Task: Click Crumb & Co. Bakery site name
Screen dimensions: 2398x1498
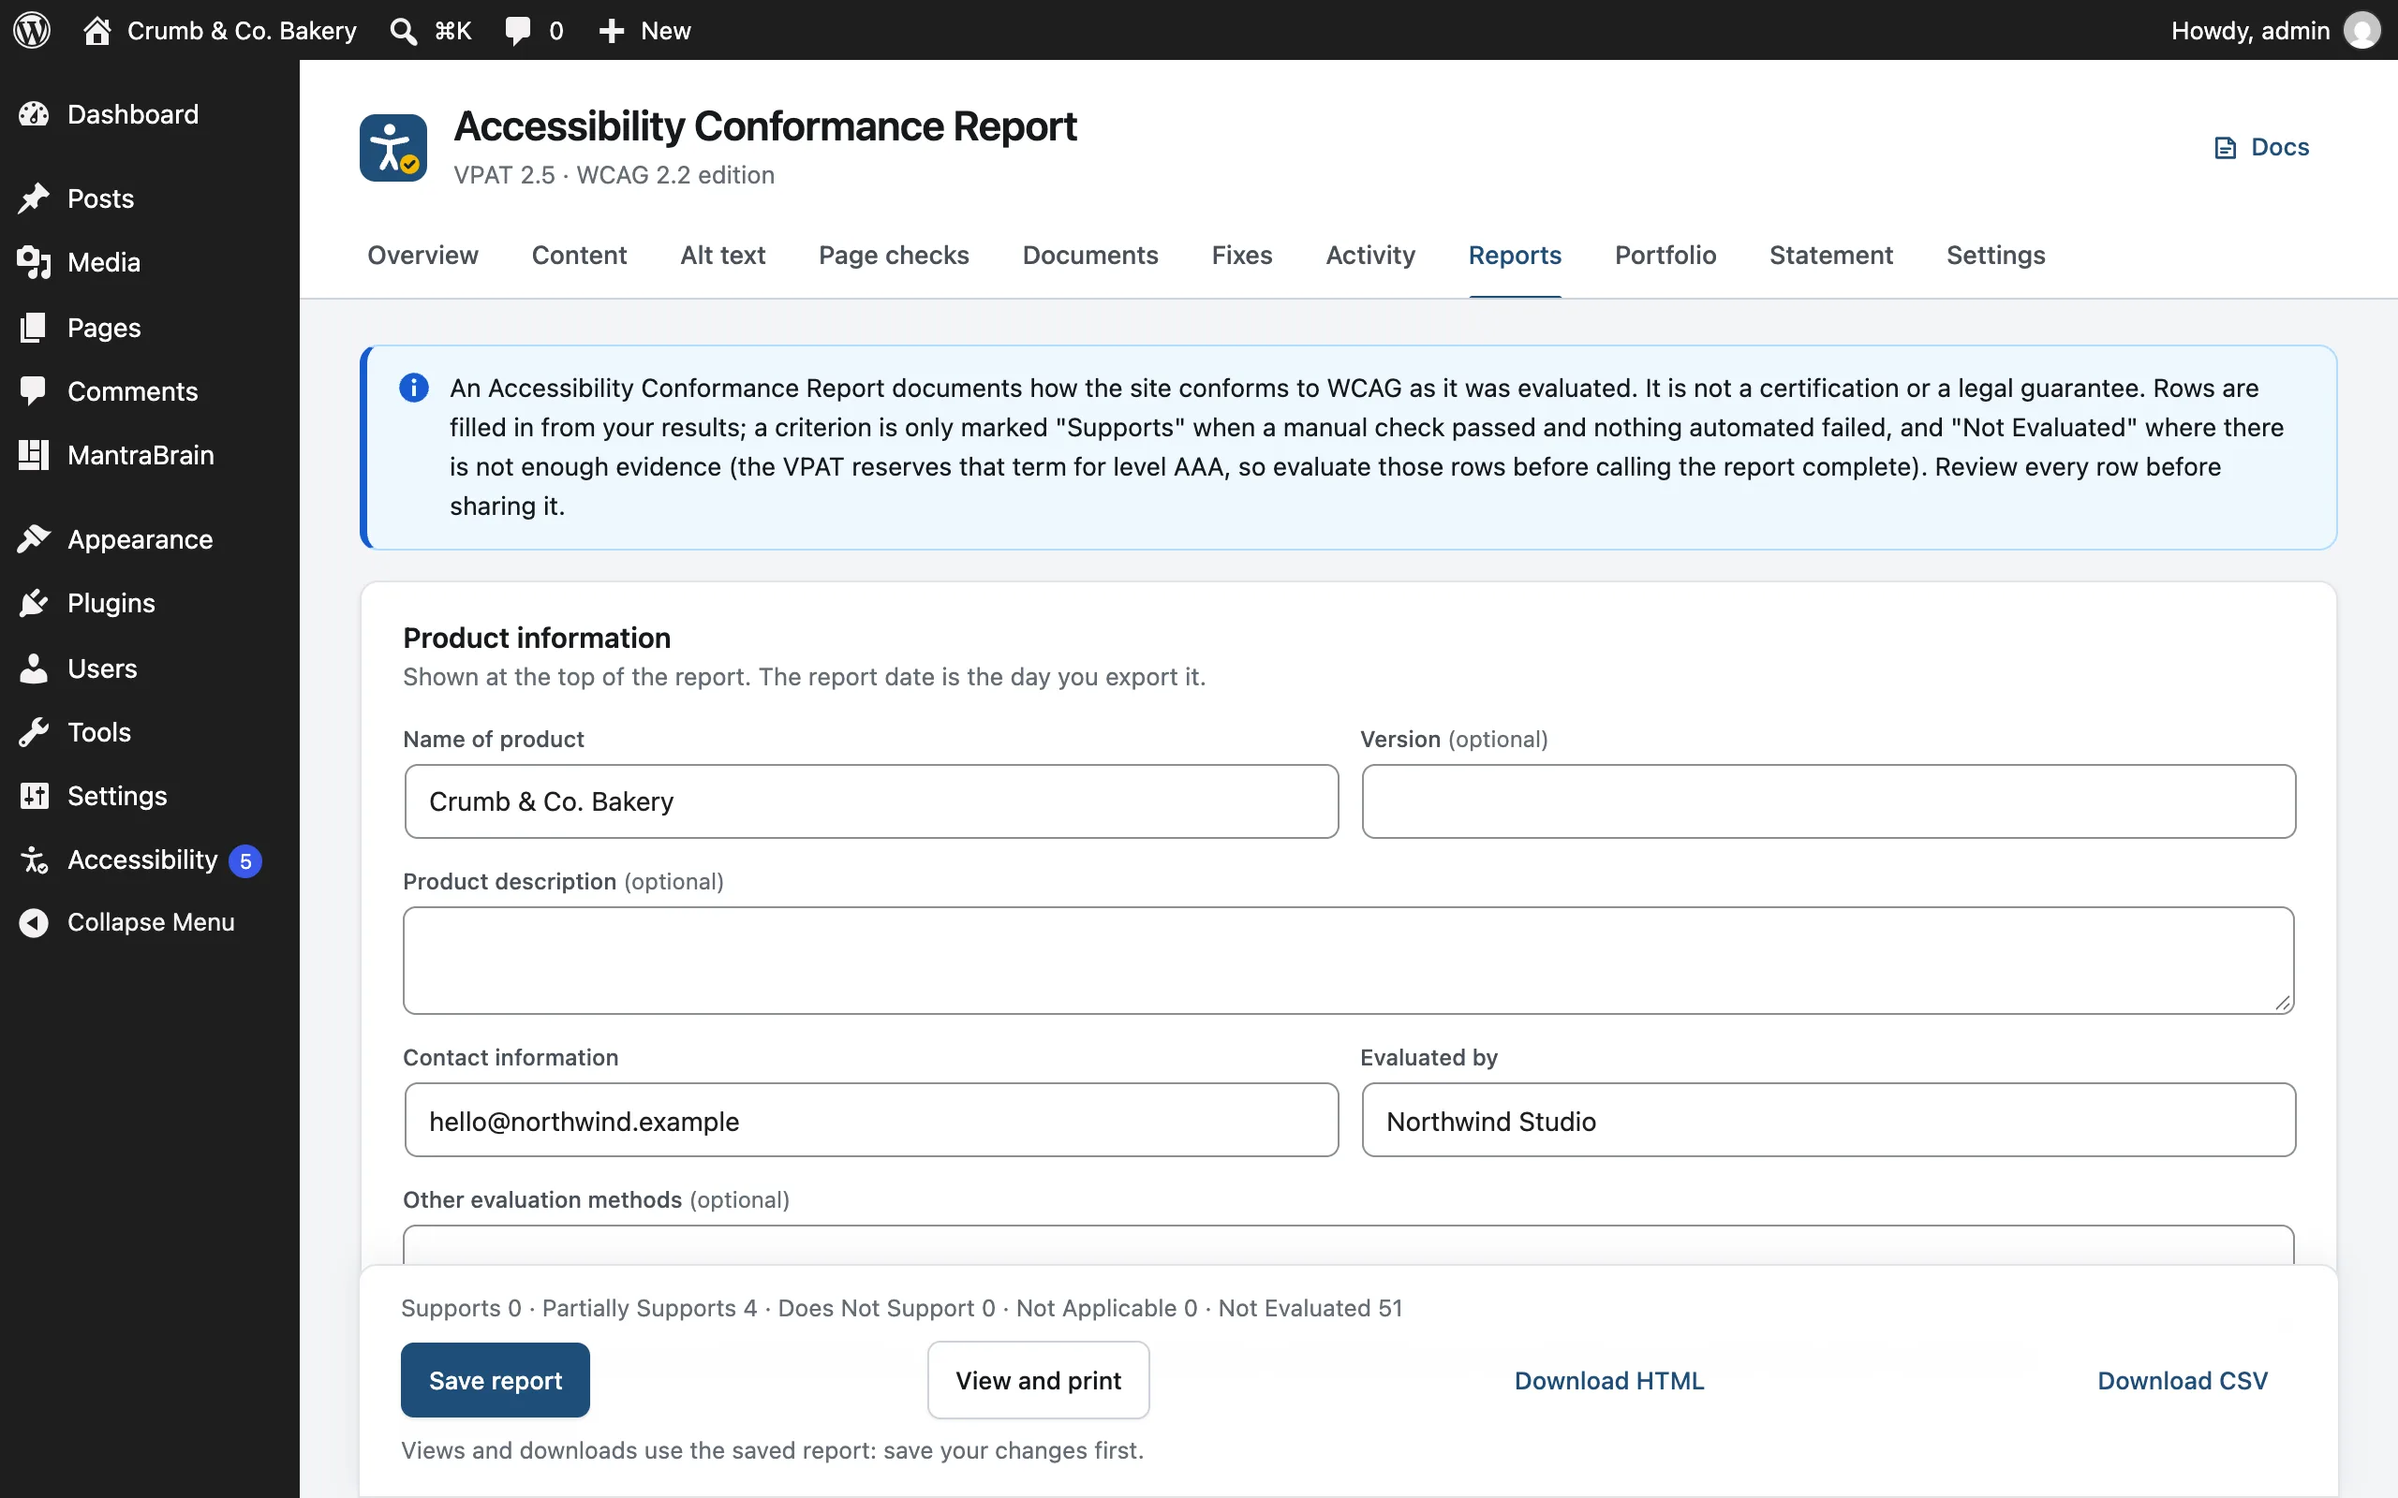Action: [x=242, y=31]
